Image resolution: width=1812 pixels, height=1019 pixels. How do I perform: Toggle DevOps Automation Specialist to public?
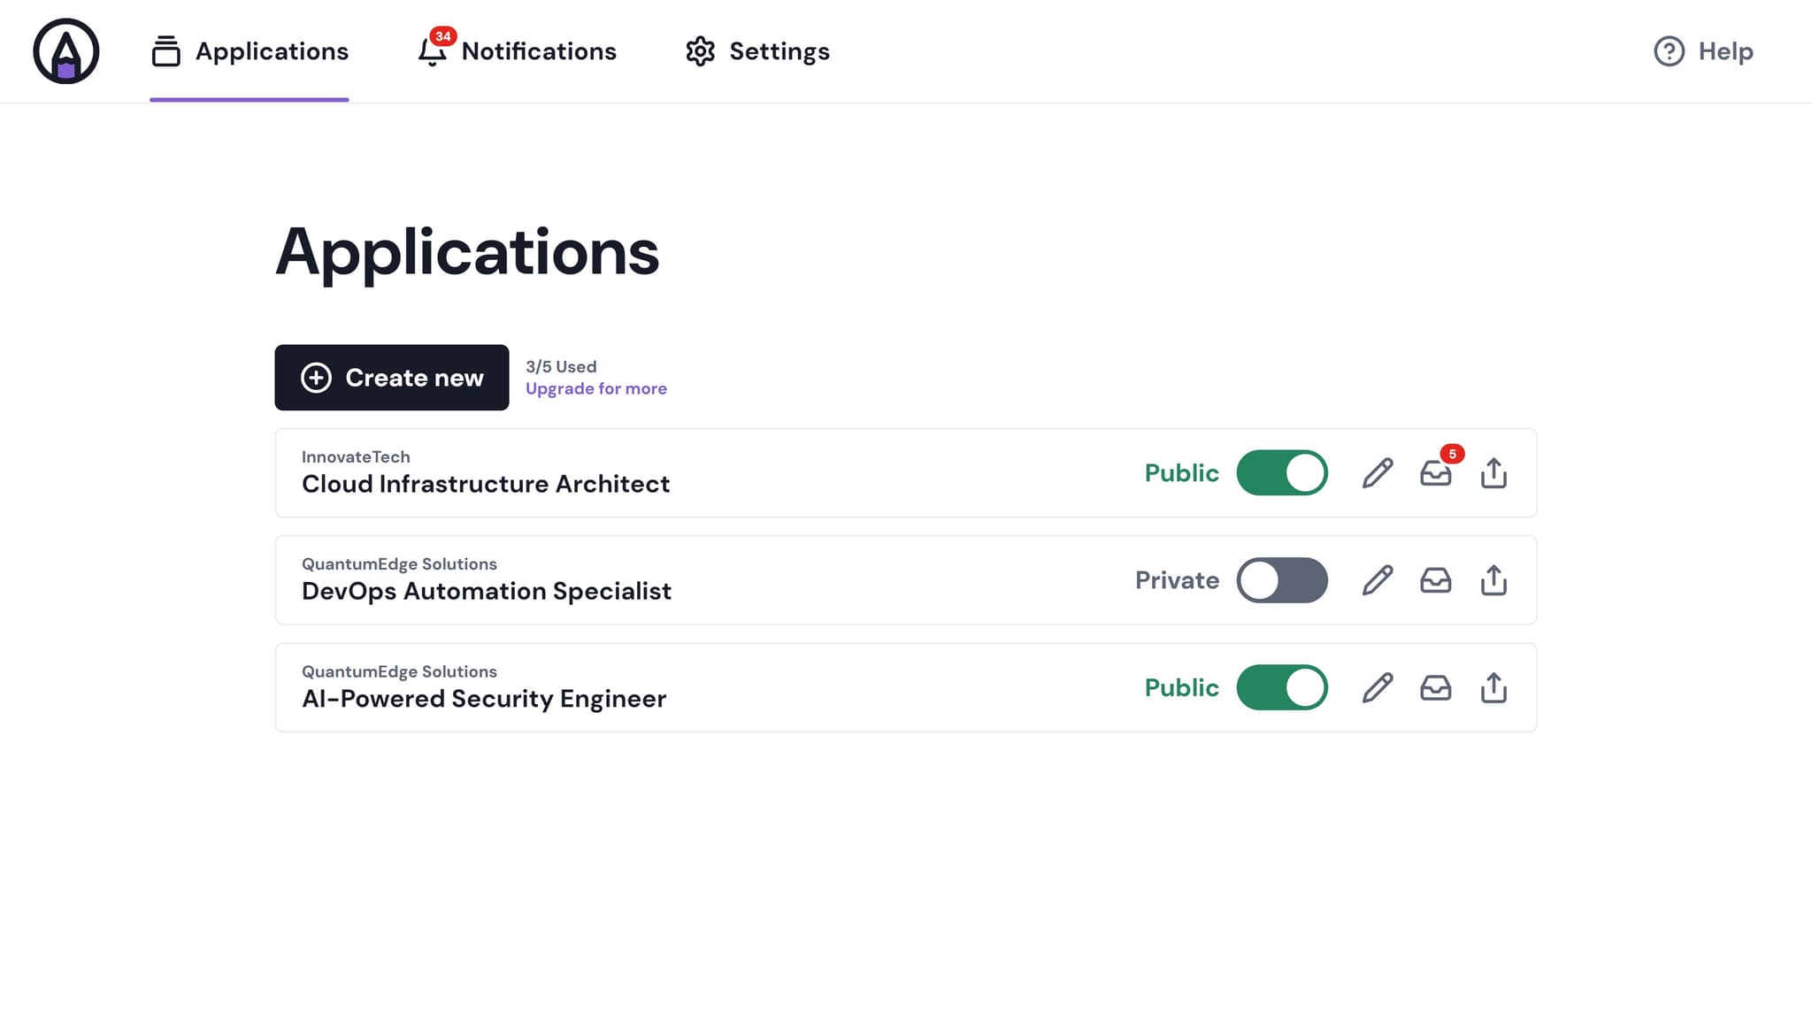pyautogui.click(x=1282, y=580)
